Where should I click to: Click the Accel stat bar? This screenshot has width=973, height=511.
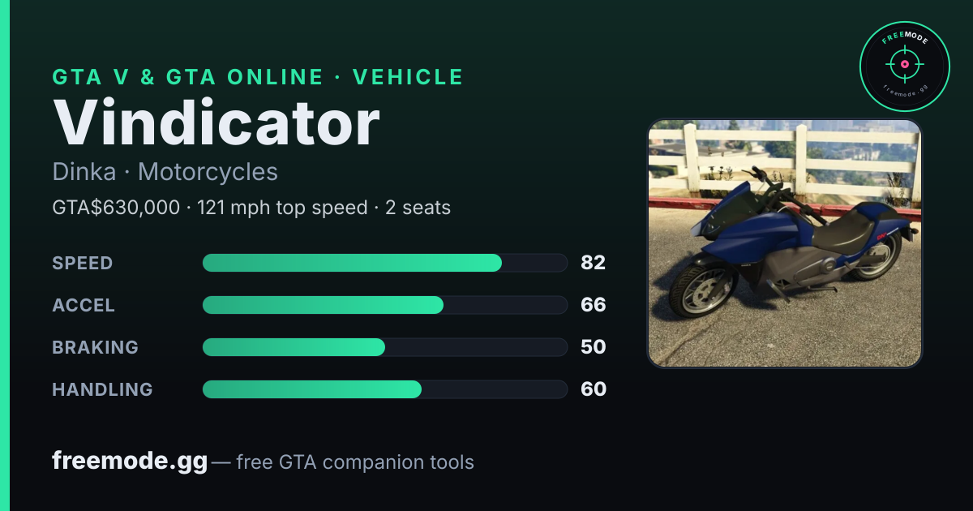point(384,305)
